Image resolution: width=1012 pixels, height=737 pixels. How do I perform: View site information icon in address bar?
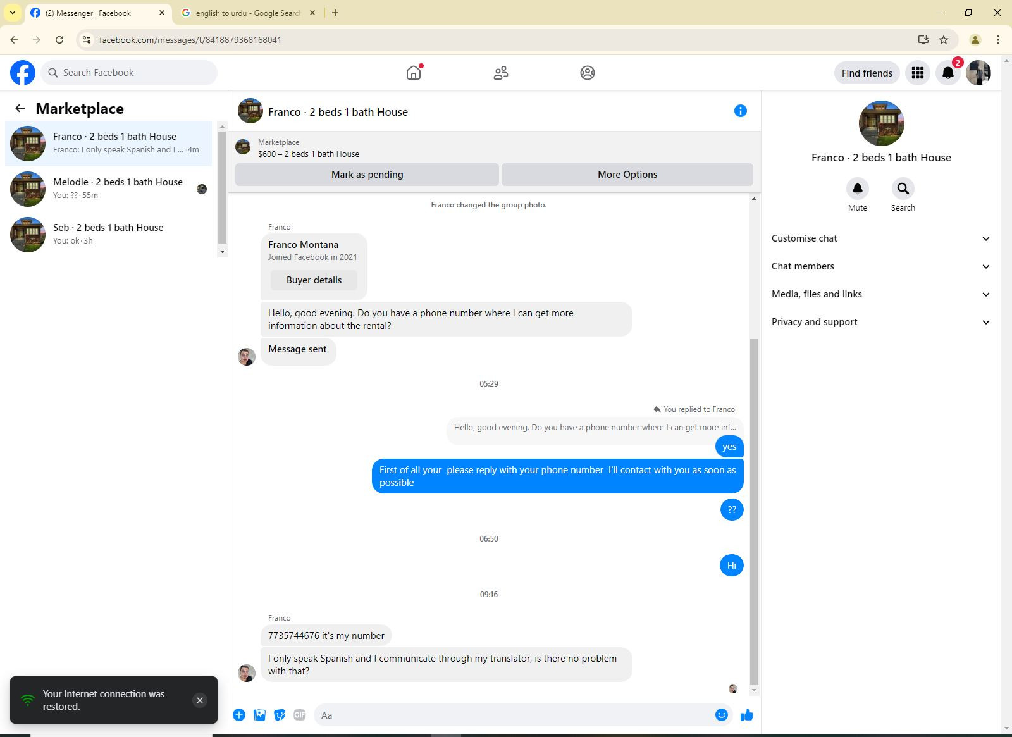point(87,40)
